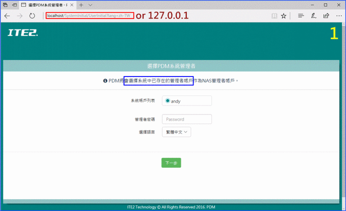
Task: Open the browser More actions ellipsis
Action: (x=338, y=16)
